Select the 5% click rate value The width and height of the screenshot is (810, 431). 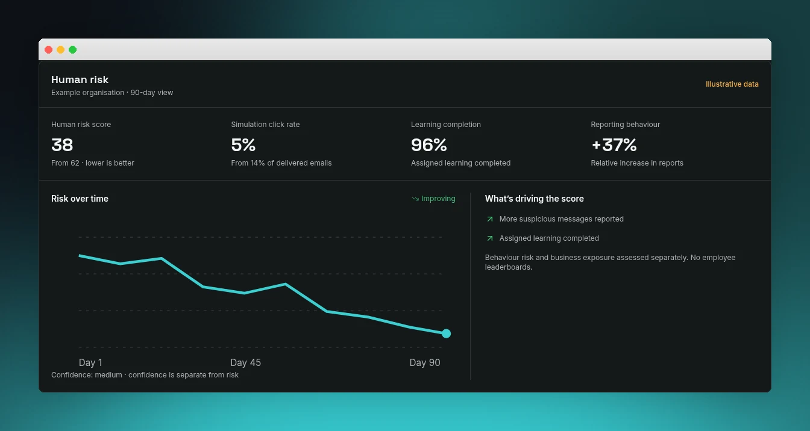(243, 145)
